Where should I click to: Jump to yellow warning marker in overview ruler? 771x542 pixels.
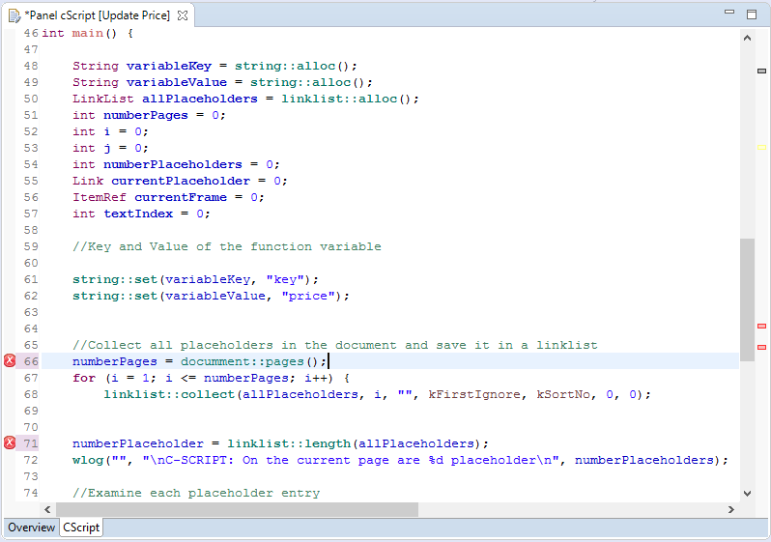point(761,148)
